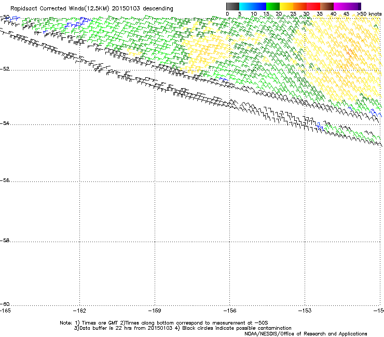
Task: Click the note line 'Times are GMT'
Action: (x=100, y=323)
